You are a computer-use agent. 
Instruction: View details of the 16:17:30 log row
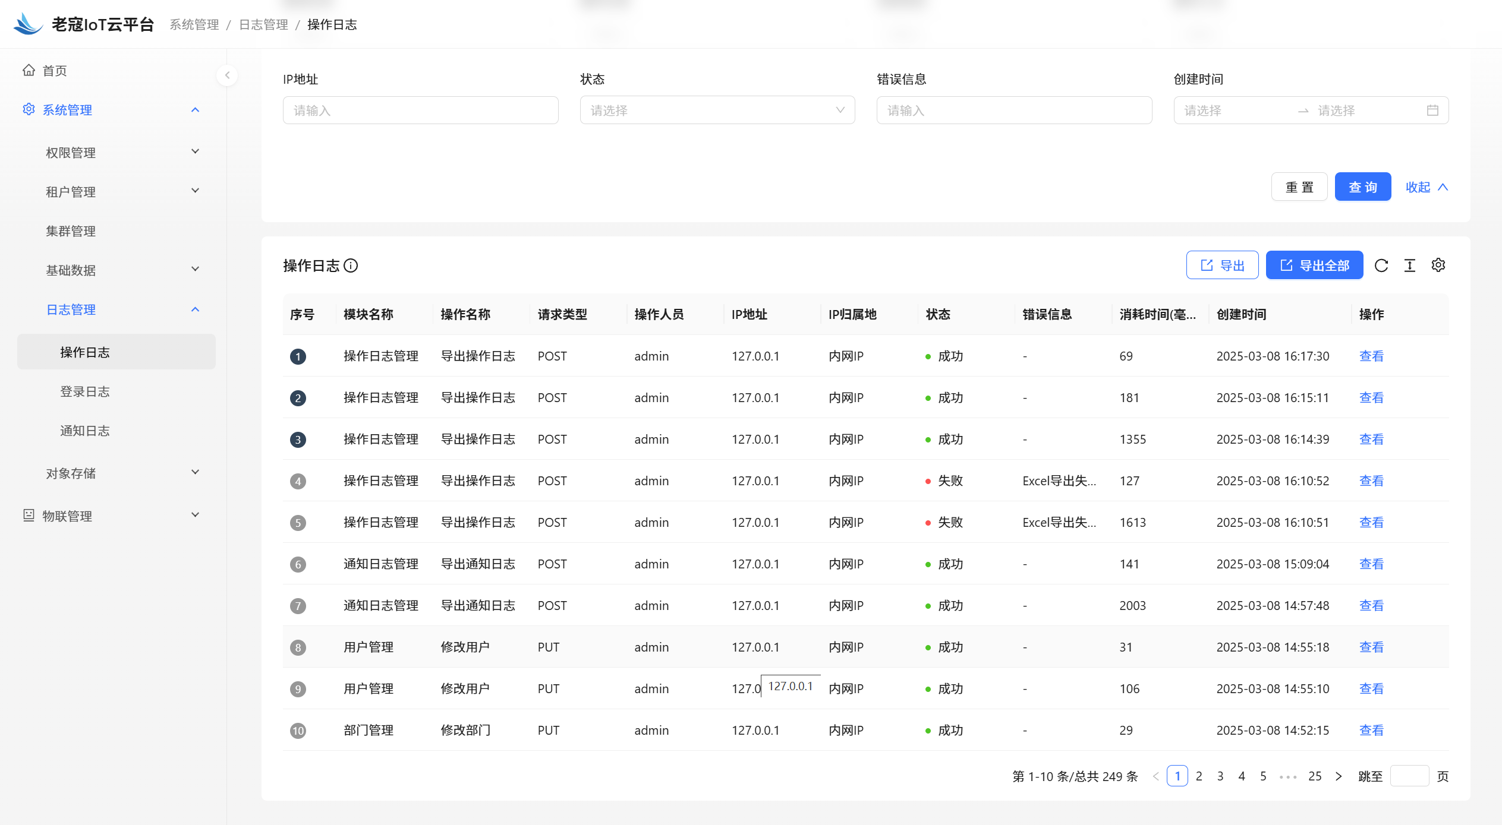pyautogui.click(x=1371, y=356)
